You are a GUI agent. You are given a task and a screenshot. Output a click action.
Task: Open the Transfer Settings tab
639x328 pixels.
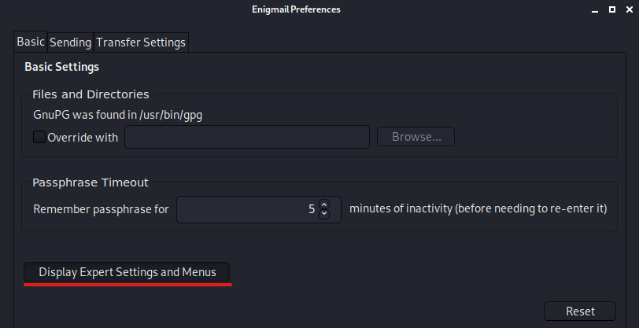[x=141, y=42]
